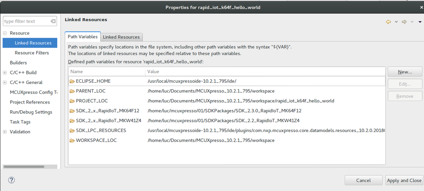Image resolution: width=424 pixels, height=191 pixels.
Task: Click the New... button
Action: [405, 72]
